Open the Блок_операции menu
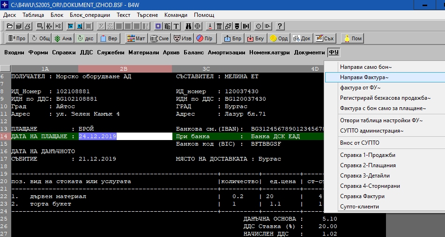 (x=89, y=15)
